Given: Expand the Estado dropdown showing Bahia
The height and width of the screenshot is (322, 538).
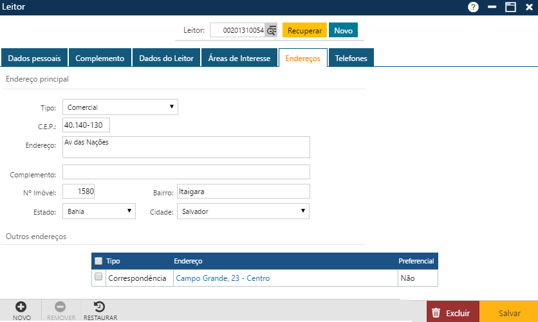Looking at the screenshot, I should pyautogui.click(x=98, y=211).
